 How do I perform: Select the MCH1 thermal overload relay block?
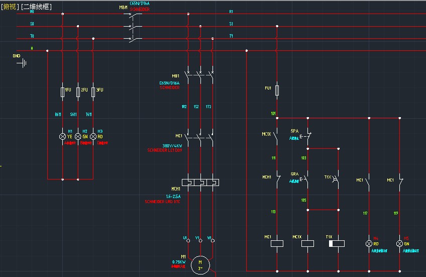point(200,182)
